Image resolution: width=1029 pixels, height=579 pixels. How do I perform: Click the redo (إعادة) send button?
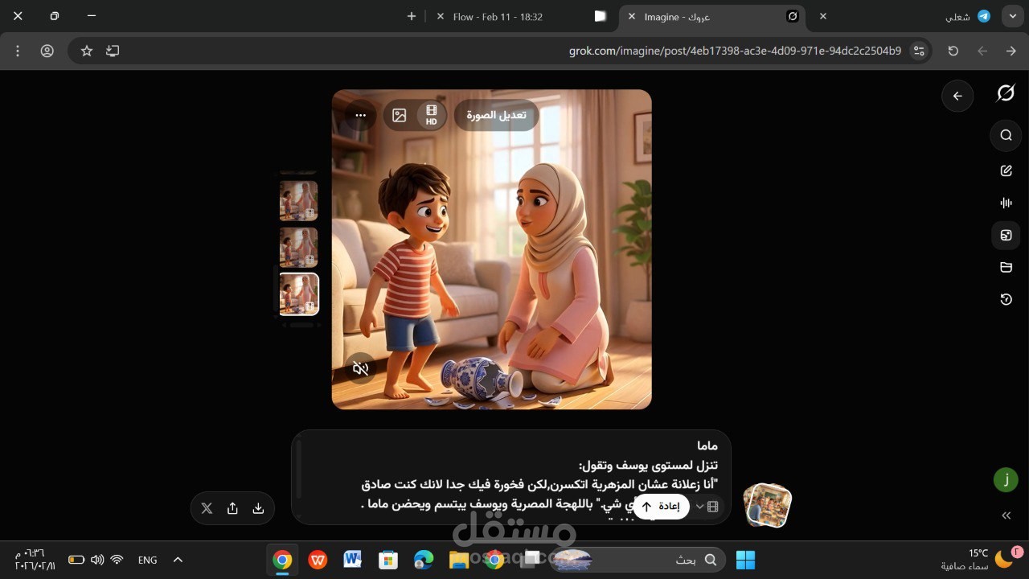pos(661,507)
